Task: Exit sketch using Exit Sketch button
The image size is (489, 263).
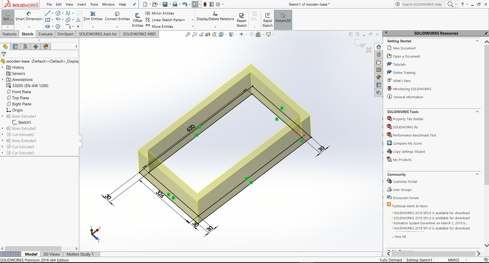Action: pos(8,17)
